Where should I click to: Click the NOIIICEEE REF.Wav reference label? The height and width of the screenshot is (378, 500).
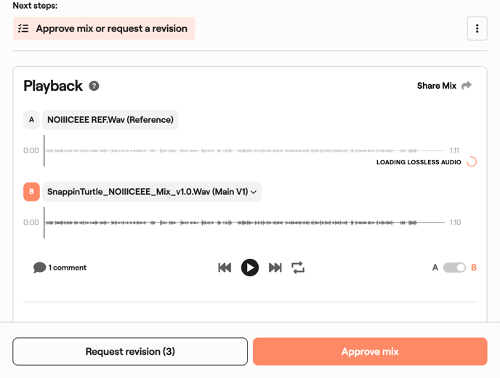(x=110, y=120)
